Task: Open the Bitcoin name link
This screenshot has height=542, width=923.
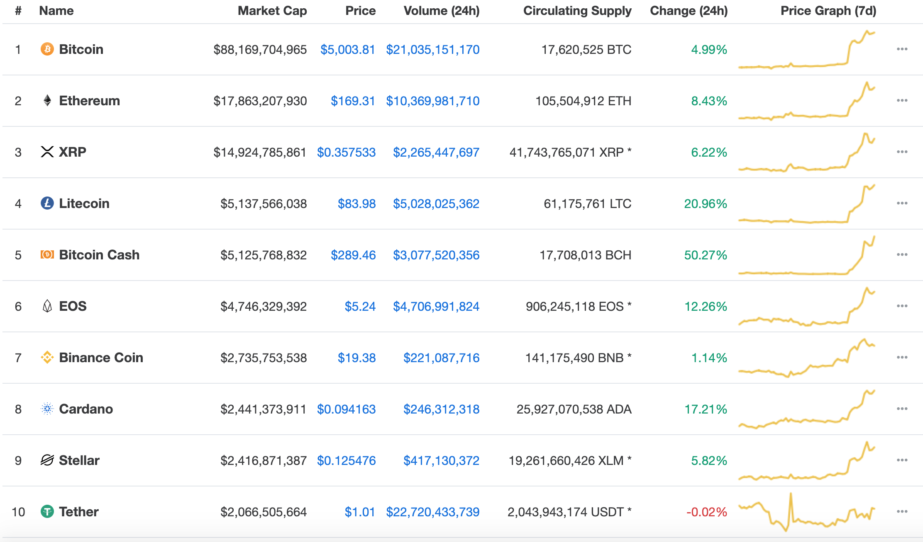Action: tap(81, 49)
